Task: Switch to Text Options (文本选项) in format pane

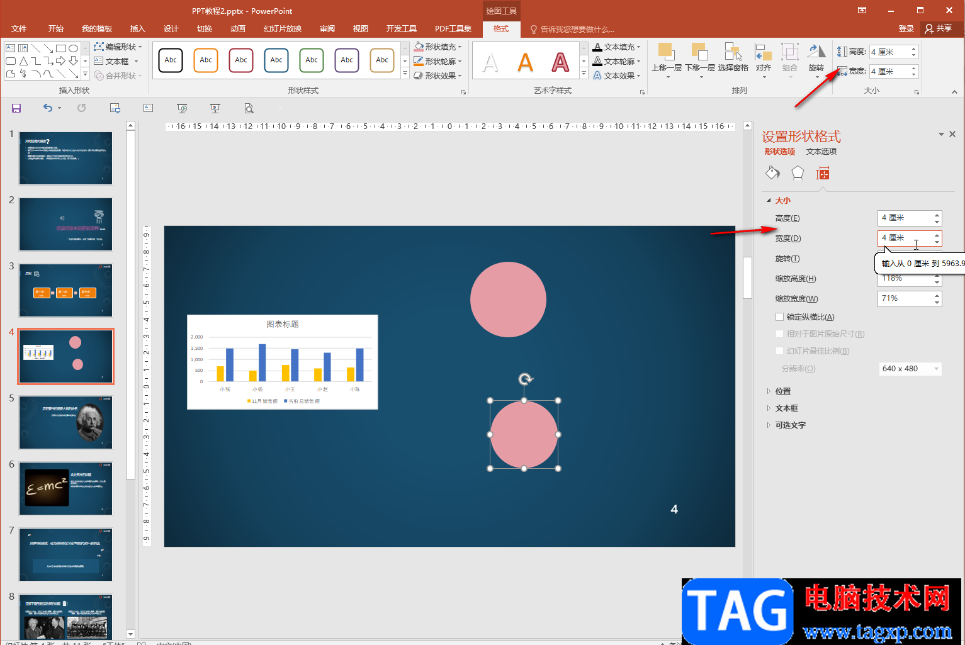Action: (821, 151)
